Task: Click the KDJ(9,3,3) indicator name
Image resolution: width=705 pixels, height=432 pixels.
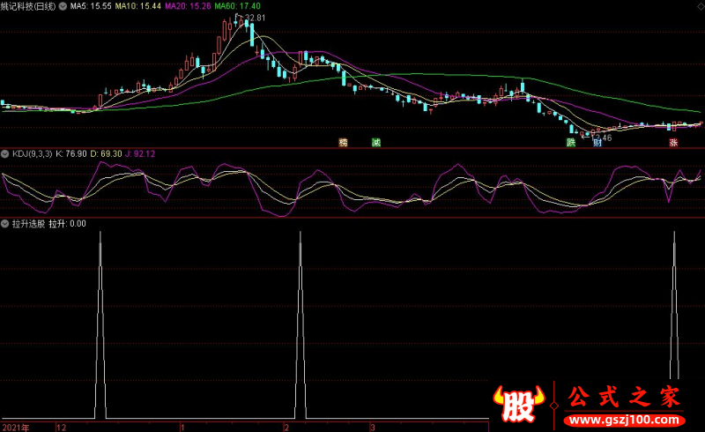Action: (32, 154)
